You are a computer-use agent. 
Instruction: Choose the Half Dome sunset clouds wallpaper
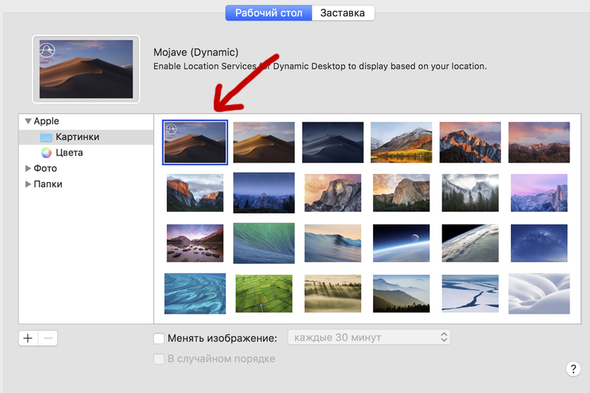coord(333,193)
